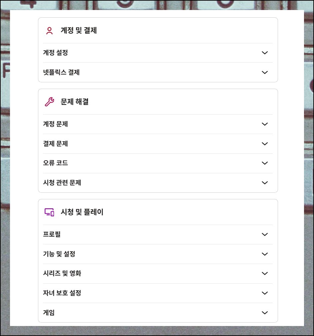The image size is (314, 336).
Task: Select the 오류 코드 row label
Action: [56, 163]
